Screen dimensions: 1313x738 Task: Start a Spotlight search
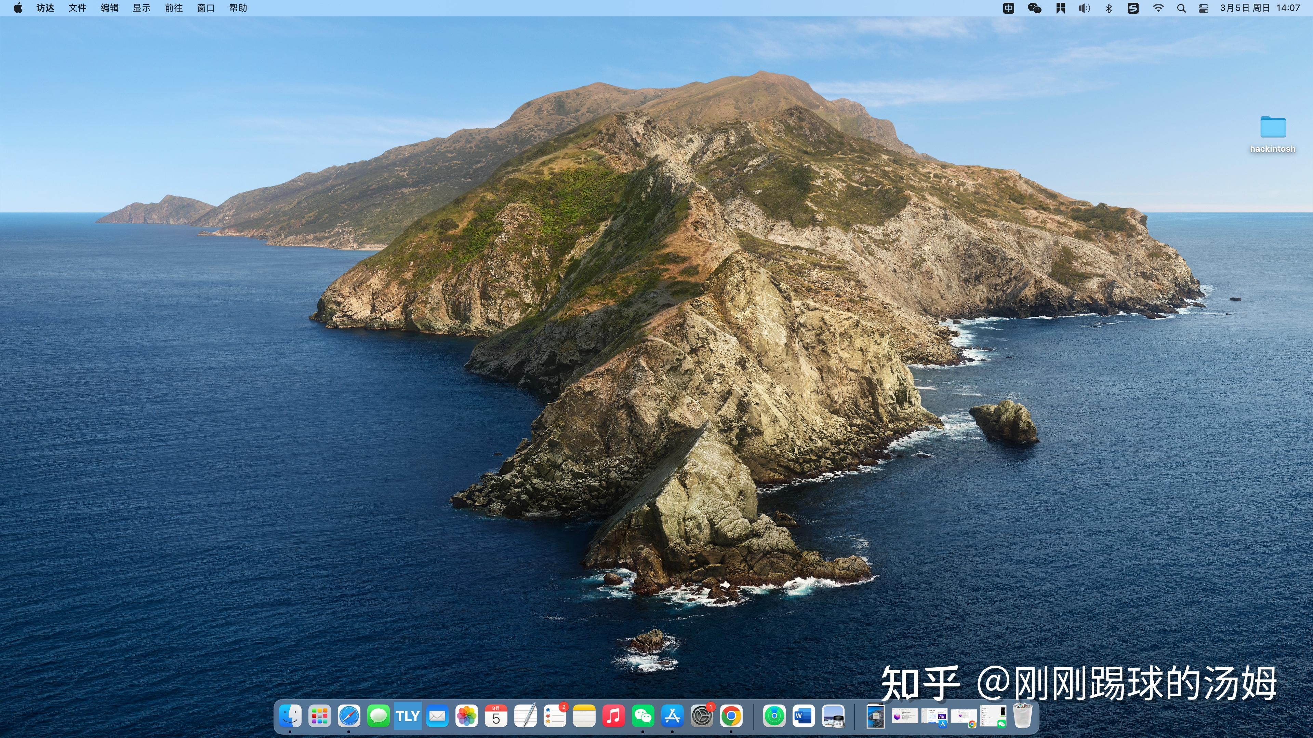[1181, 8]
